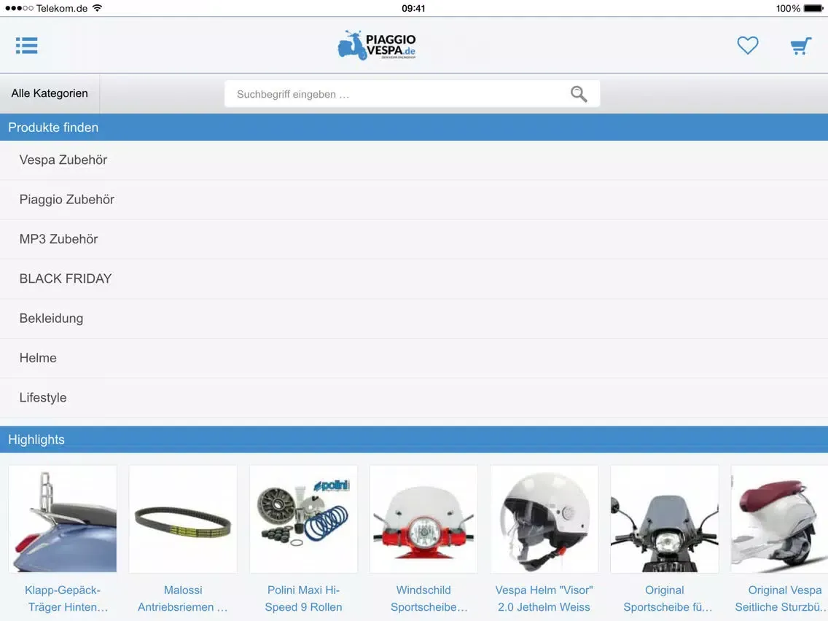Open the Polini Maxi Hi-Speed product image
This screenshot has height=621, width=828.
pos(304,519)
